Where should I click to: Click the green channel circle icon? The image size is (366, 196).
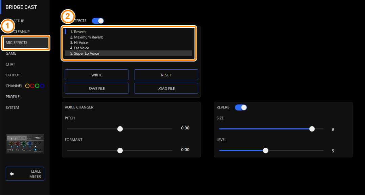click(37, 86)
